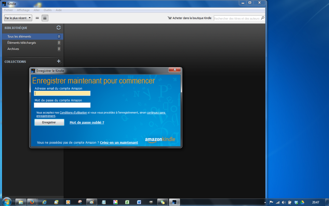Open Dropbox from the system tray
This screenshot has height=206, width=329.
(x=296, y=202)
